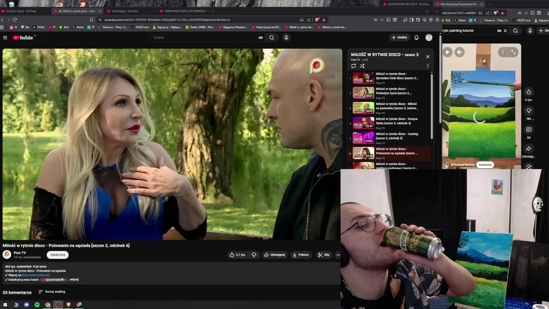
Task: Open the Polo TV channel avatar
Action: point(7,254)
